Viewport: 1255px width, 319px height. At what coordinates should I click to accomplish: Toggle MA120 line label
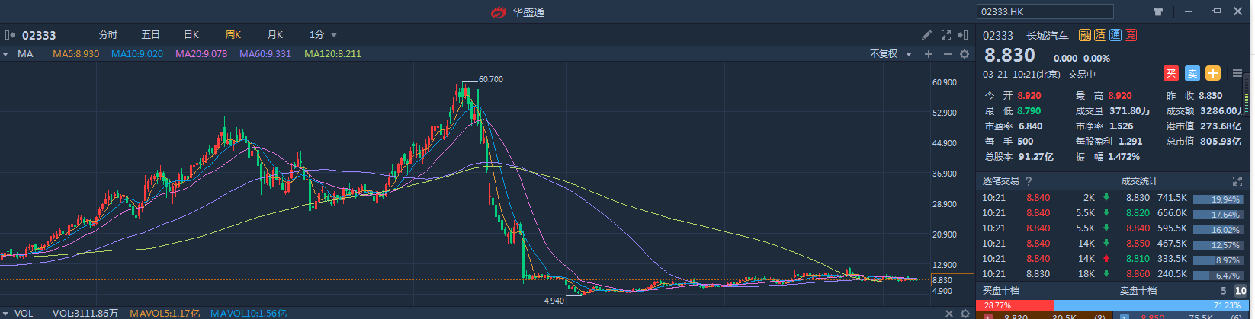(333, 54)
